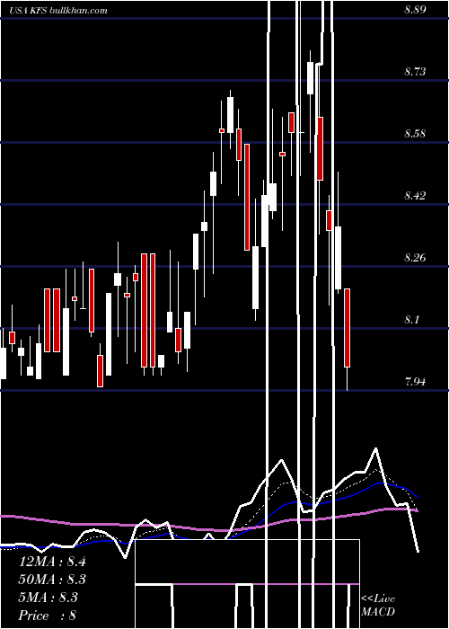Click the 7.94 price axis label
Screen dimensions: 449x629
(x=415, y=382)
